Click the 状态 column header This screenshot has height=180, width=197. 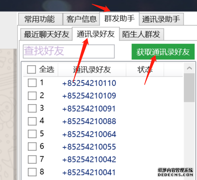[145, 69]
